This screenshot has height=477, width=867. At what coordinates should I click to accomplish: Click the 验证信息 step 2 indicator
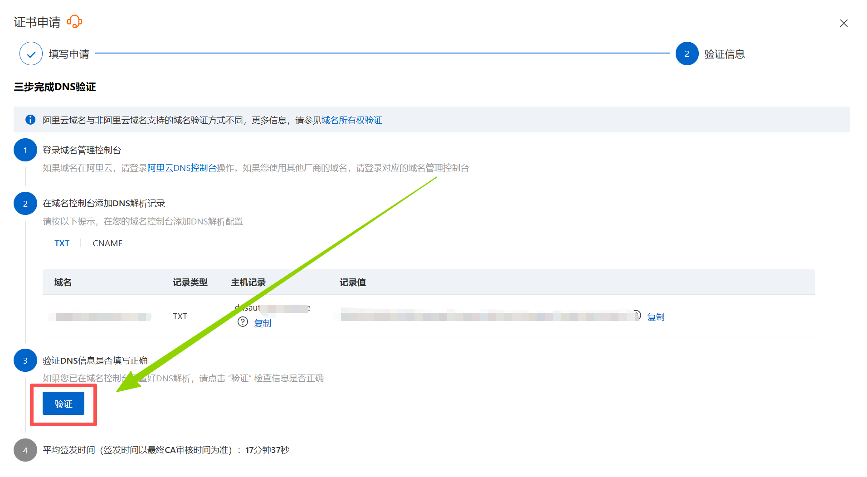coord(687,54)
